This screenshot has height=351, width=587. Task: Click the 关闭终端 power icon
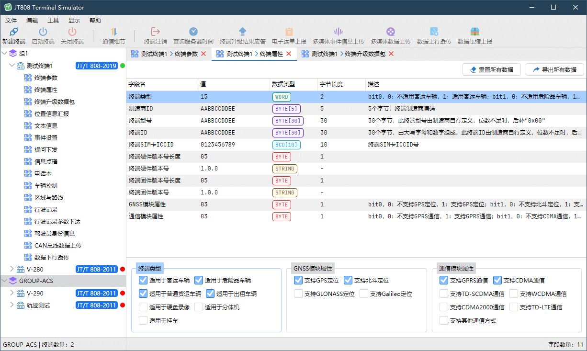(x=72, y=32)
